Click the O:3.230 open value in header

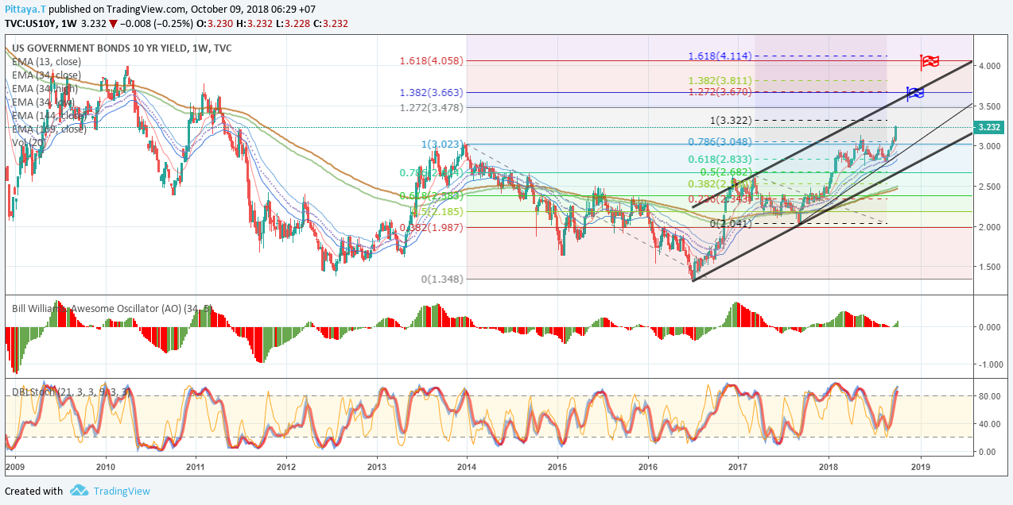215,24
